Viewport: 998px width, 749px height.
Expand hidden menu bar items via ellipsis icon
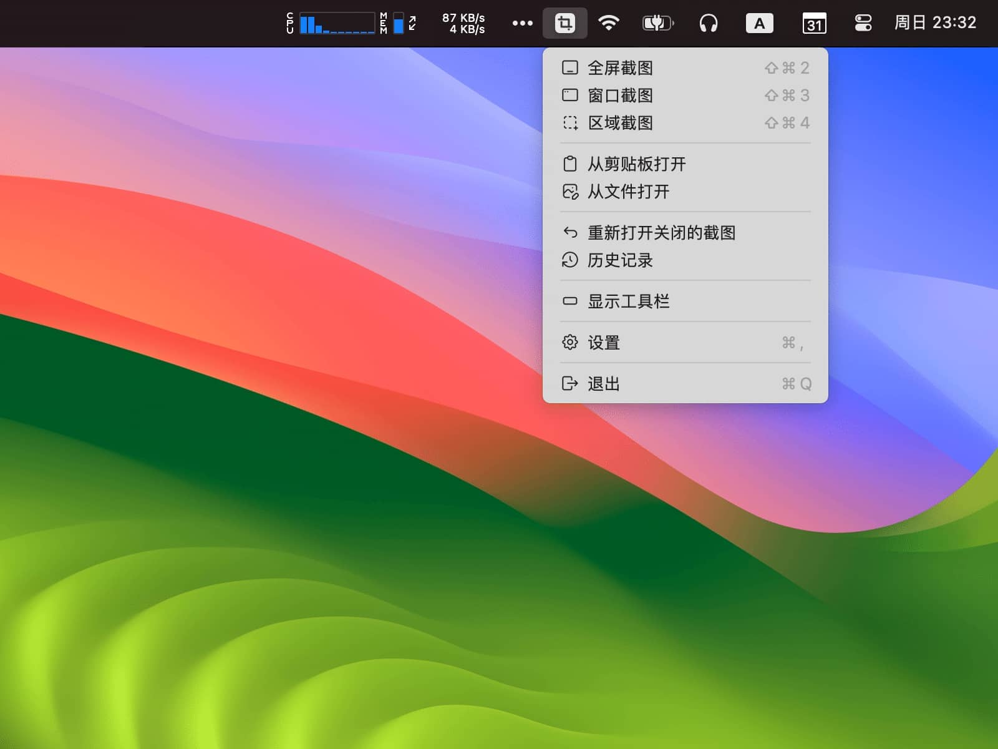pos(522,22)
